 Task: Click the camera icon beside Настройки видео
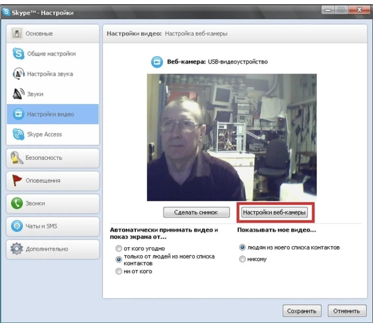[x=18, y=114]
